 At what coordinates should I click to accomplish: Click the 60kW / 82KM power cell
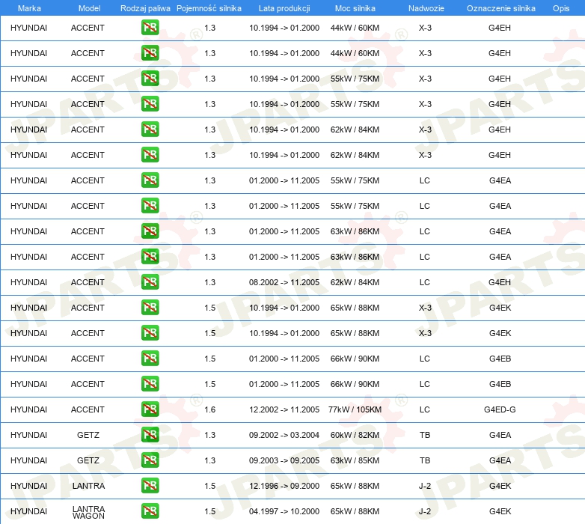coord(355,435)
